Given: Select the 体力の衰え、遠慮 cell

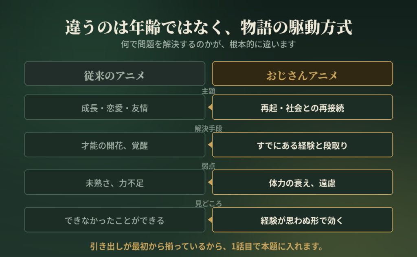Looking at the screenshot, I should click(303, 182).
